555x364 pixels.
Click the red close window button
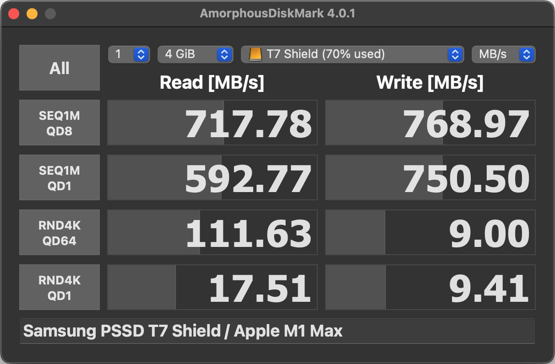point(14,14)
